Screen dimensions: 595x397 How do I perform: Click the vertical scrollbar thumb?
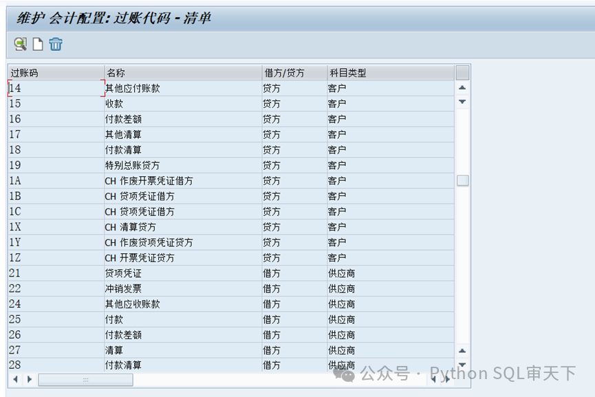tap(462, 180)
